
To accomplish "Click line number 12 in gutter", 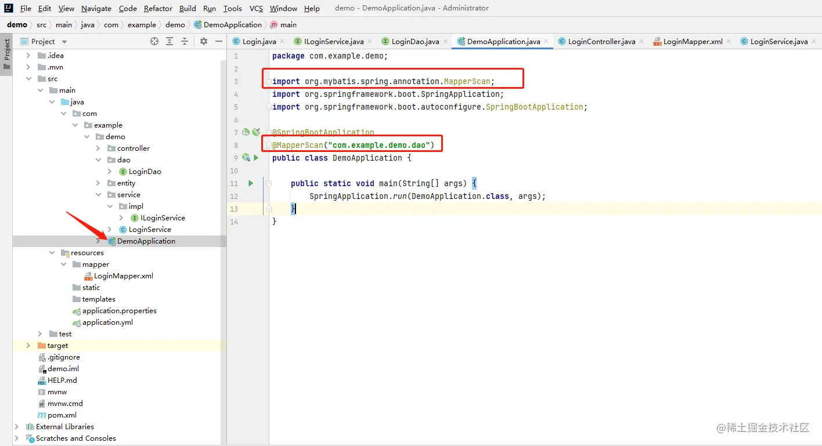I will pos(234,196).
